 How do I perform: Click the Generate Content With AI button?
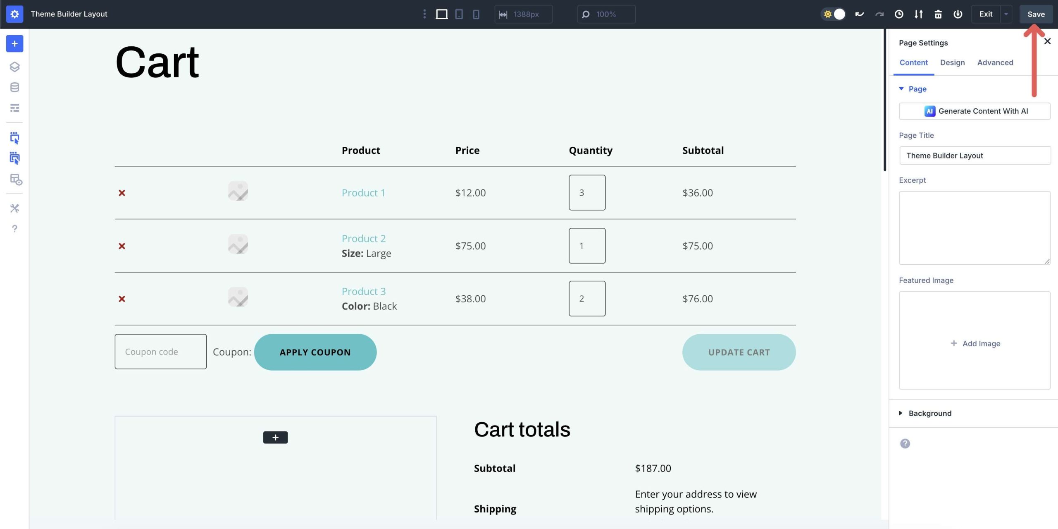[x=975, y=111]
